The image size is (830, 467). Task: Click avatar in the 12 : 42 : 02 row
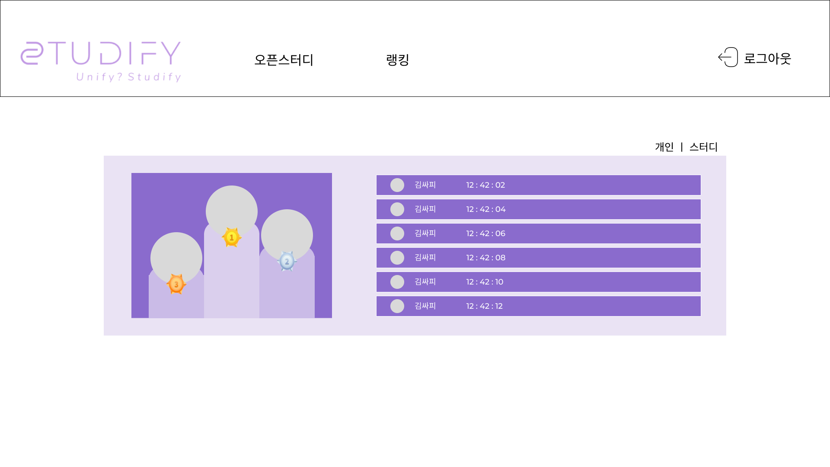397,185
